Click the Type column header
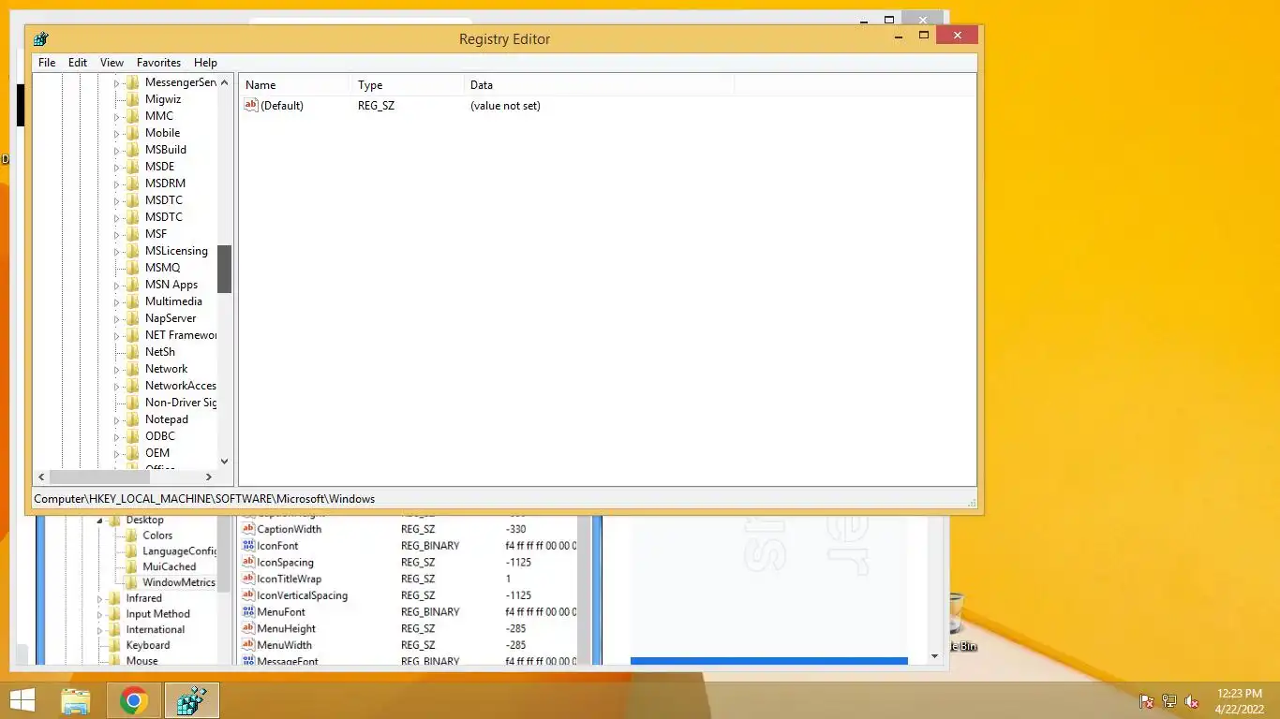This screenshot has width=1280, height=719. tap(408, 85)
